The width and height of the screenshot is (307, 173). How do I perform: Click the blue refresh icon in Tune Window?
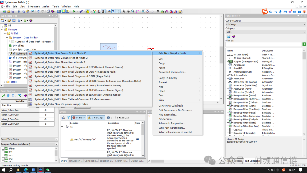(8, 96)
